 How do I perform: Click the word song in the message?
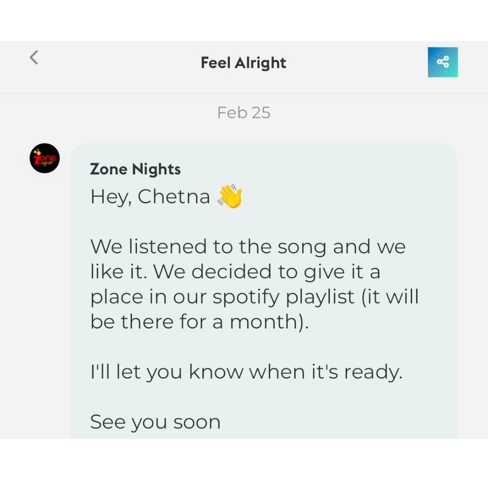tap(301, 248)
